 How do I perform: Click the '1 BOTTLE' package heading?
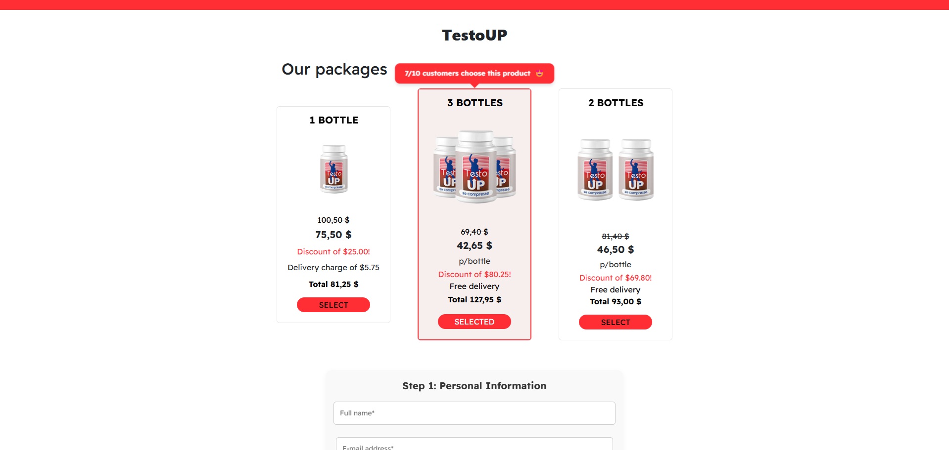[333, 120]
